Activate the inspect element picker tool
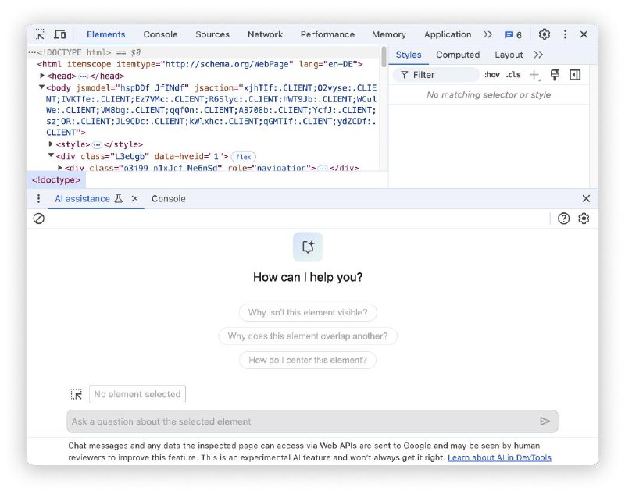Viewport: 625px width, 494px height. (x=39, y=34)
